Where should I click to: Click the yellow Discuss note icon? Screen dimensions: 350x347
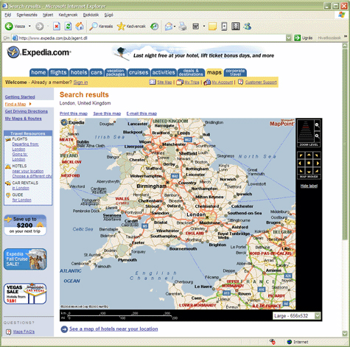click(x=212, y=27)
